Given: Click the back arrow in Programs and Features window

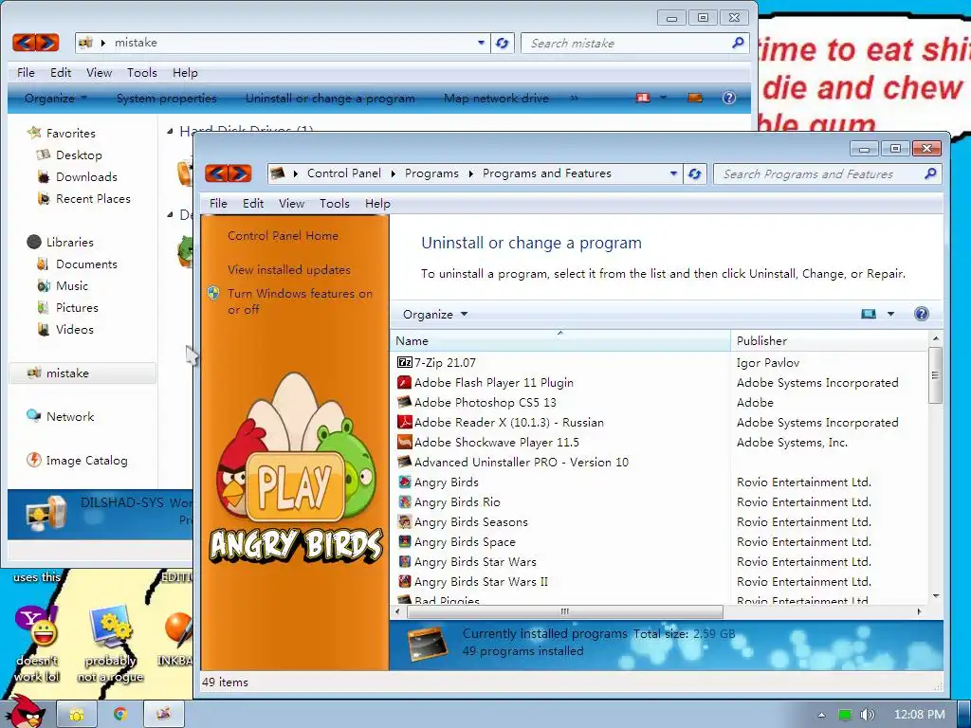Looking at the screenshot, I should point(216,173).
